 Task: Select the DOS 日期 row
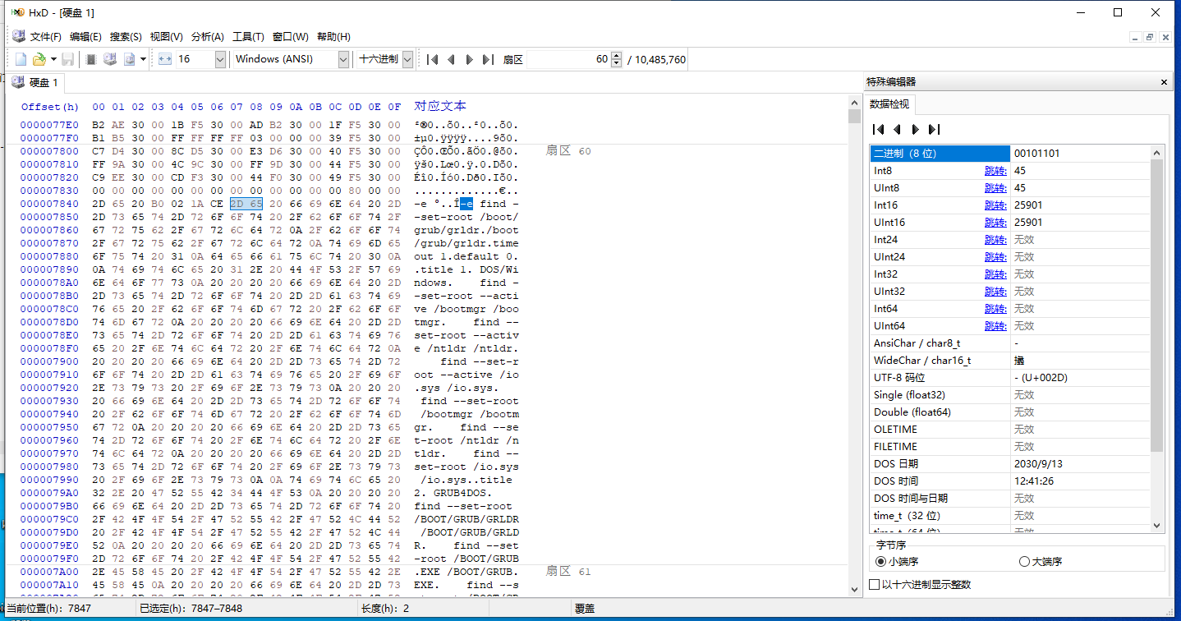[x=1010, y=464]
